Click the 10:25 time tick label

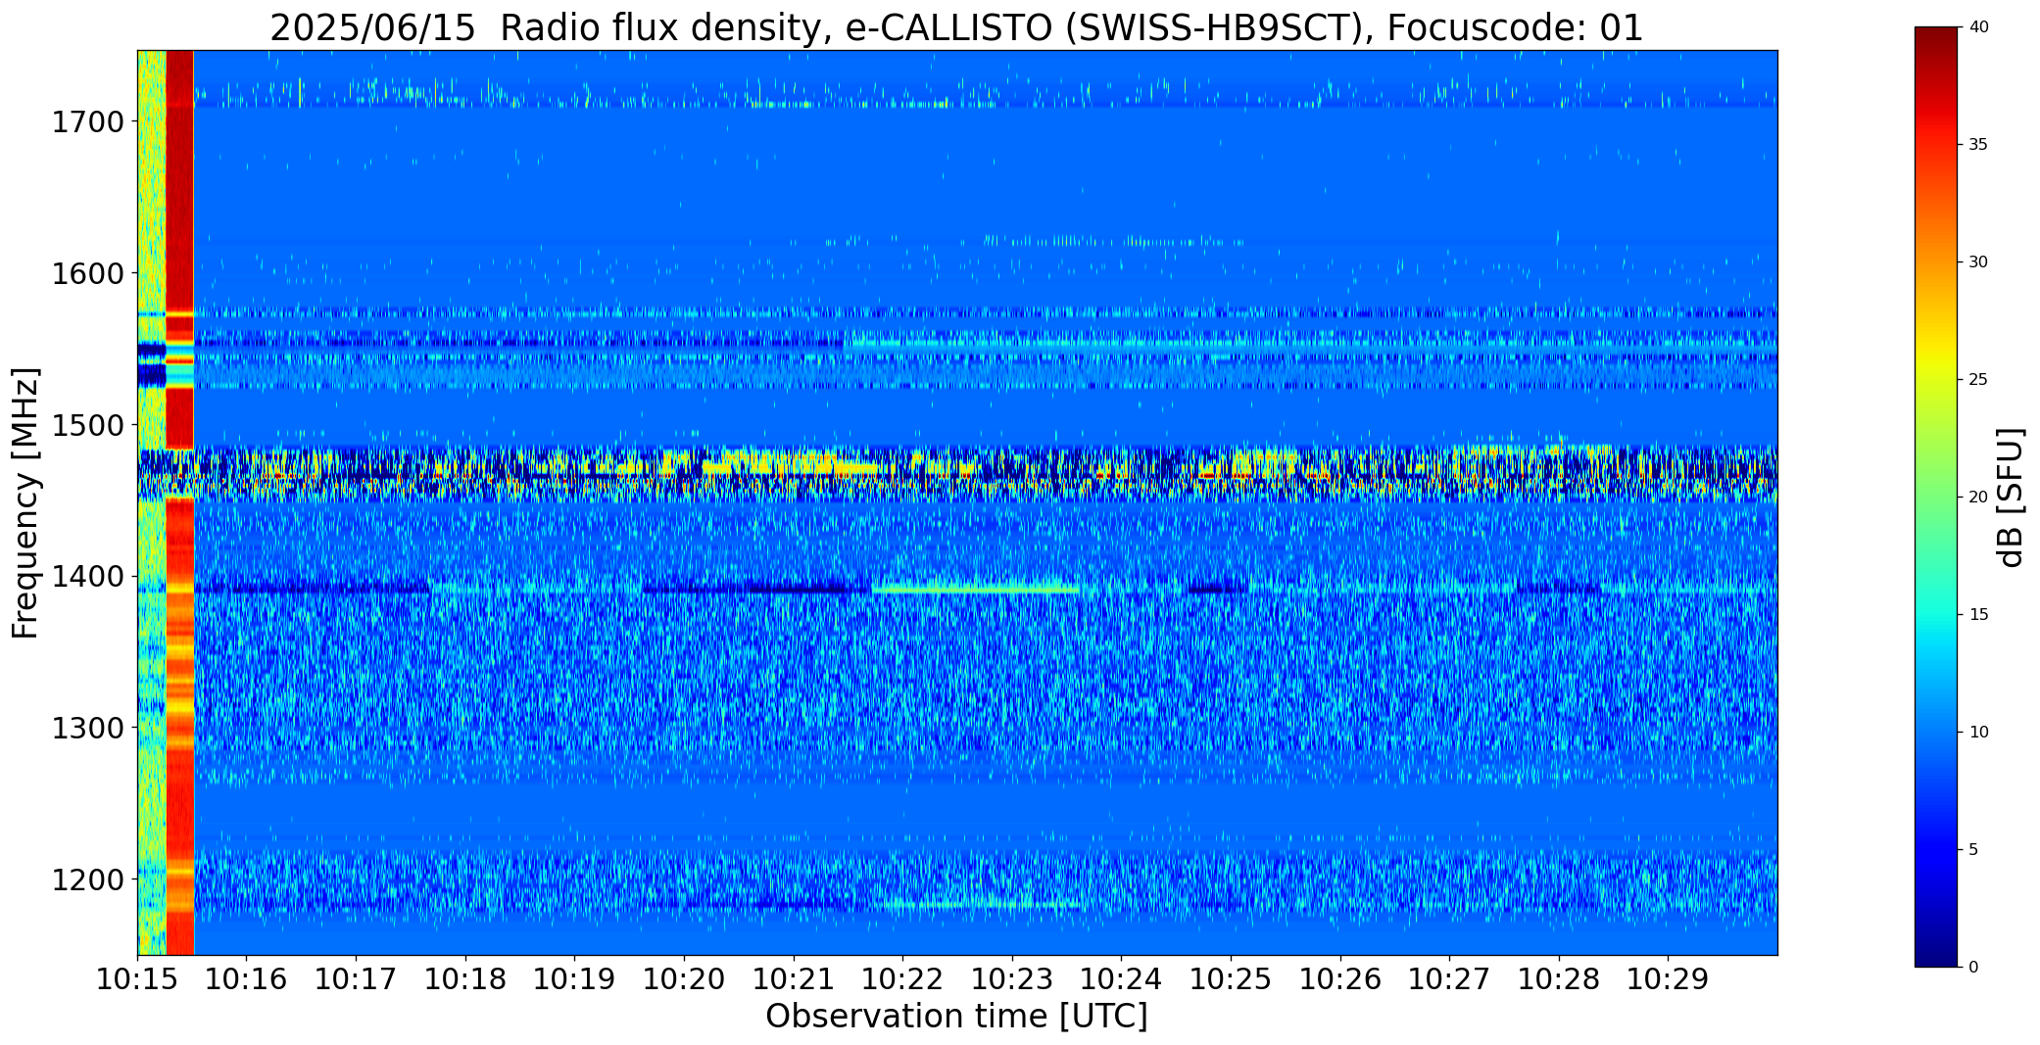pos(1231,979)
